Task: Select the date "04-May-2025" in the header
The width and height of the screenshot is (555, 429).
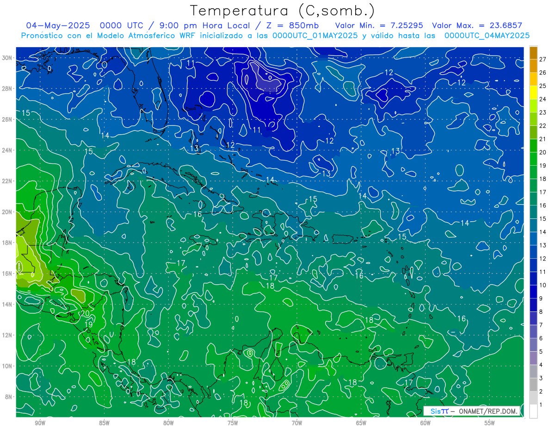Action: point(58,25)
